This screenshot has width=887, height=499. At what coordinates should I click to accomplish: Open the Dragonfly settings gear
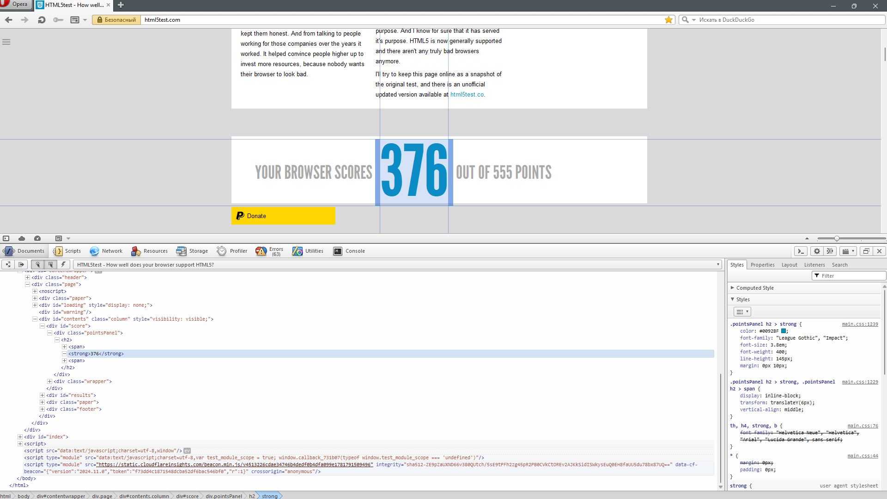[817, 251]
